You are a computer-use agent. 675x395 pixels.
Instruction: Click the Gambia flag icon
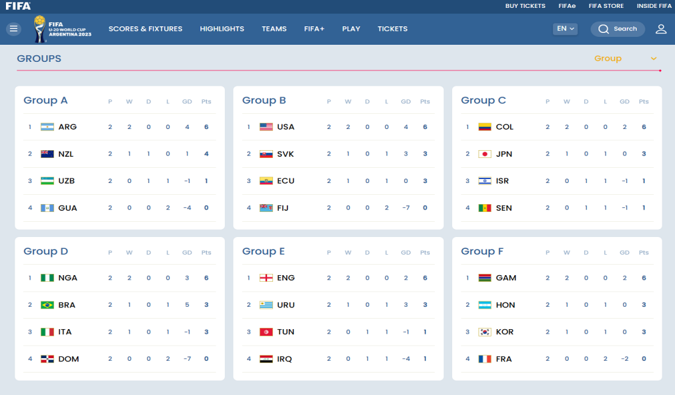pyautogui.click(x=484, y=278)
